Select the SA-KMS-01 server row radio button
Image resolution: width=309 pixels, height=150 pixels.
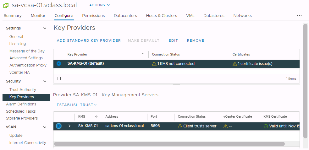[59, 126]
